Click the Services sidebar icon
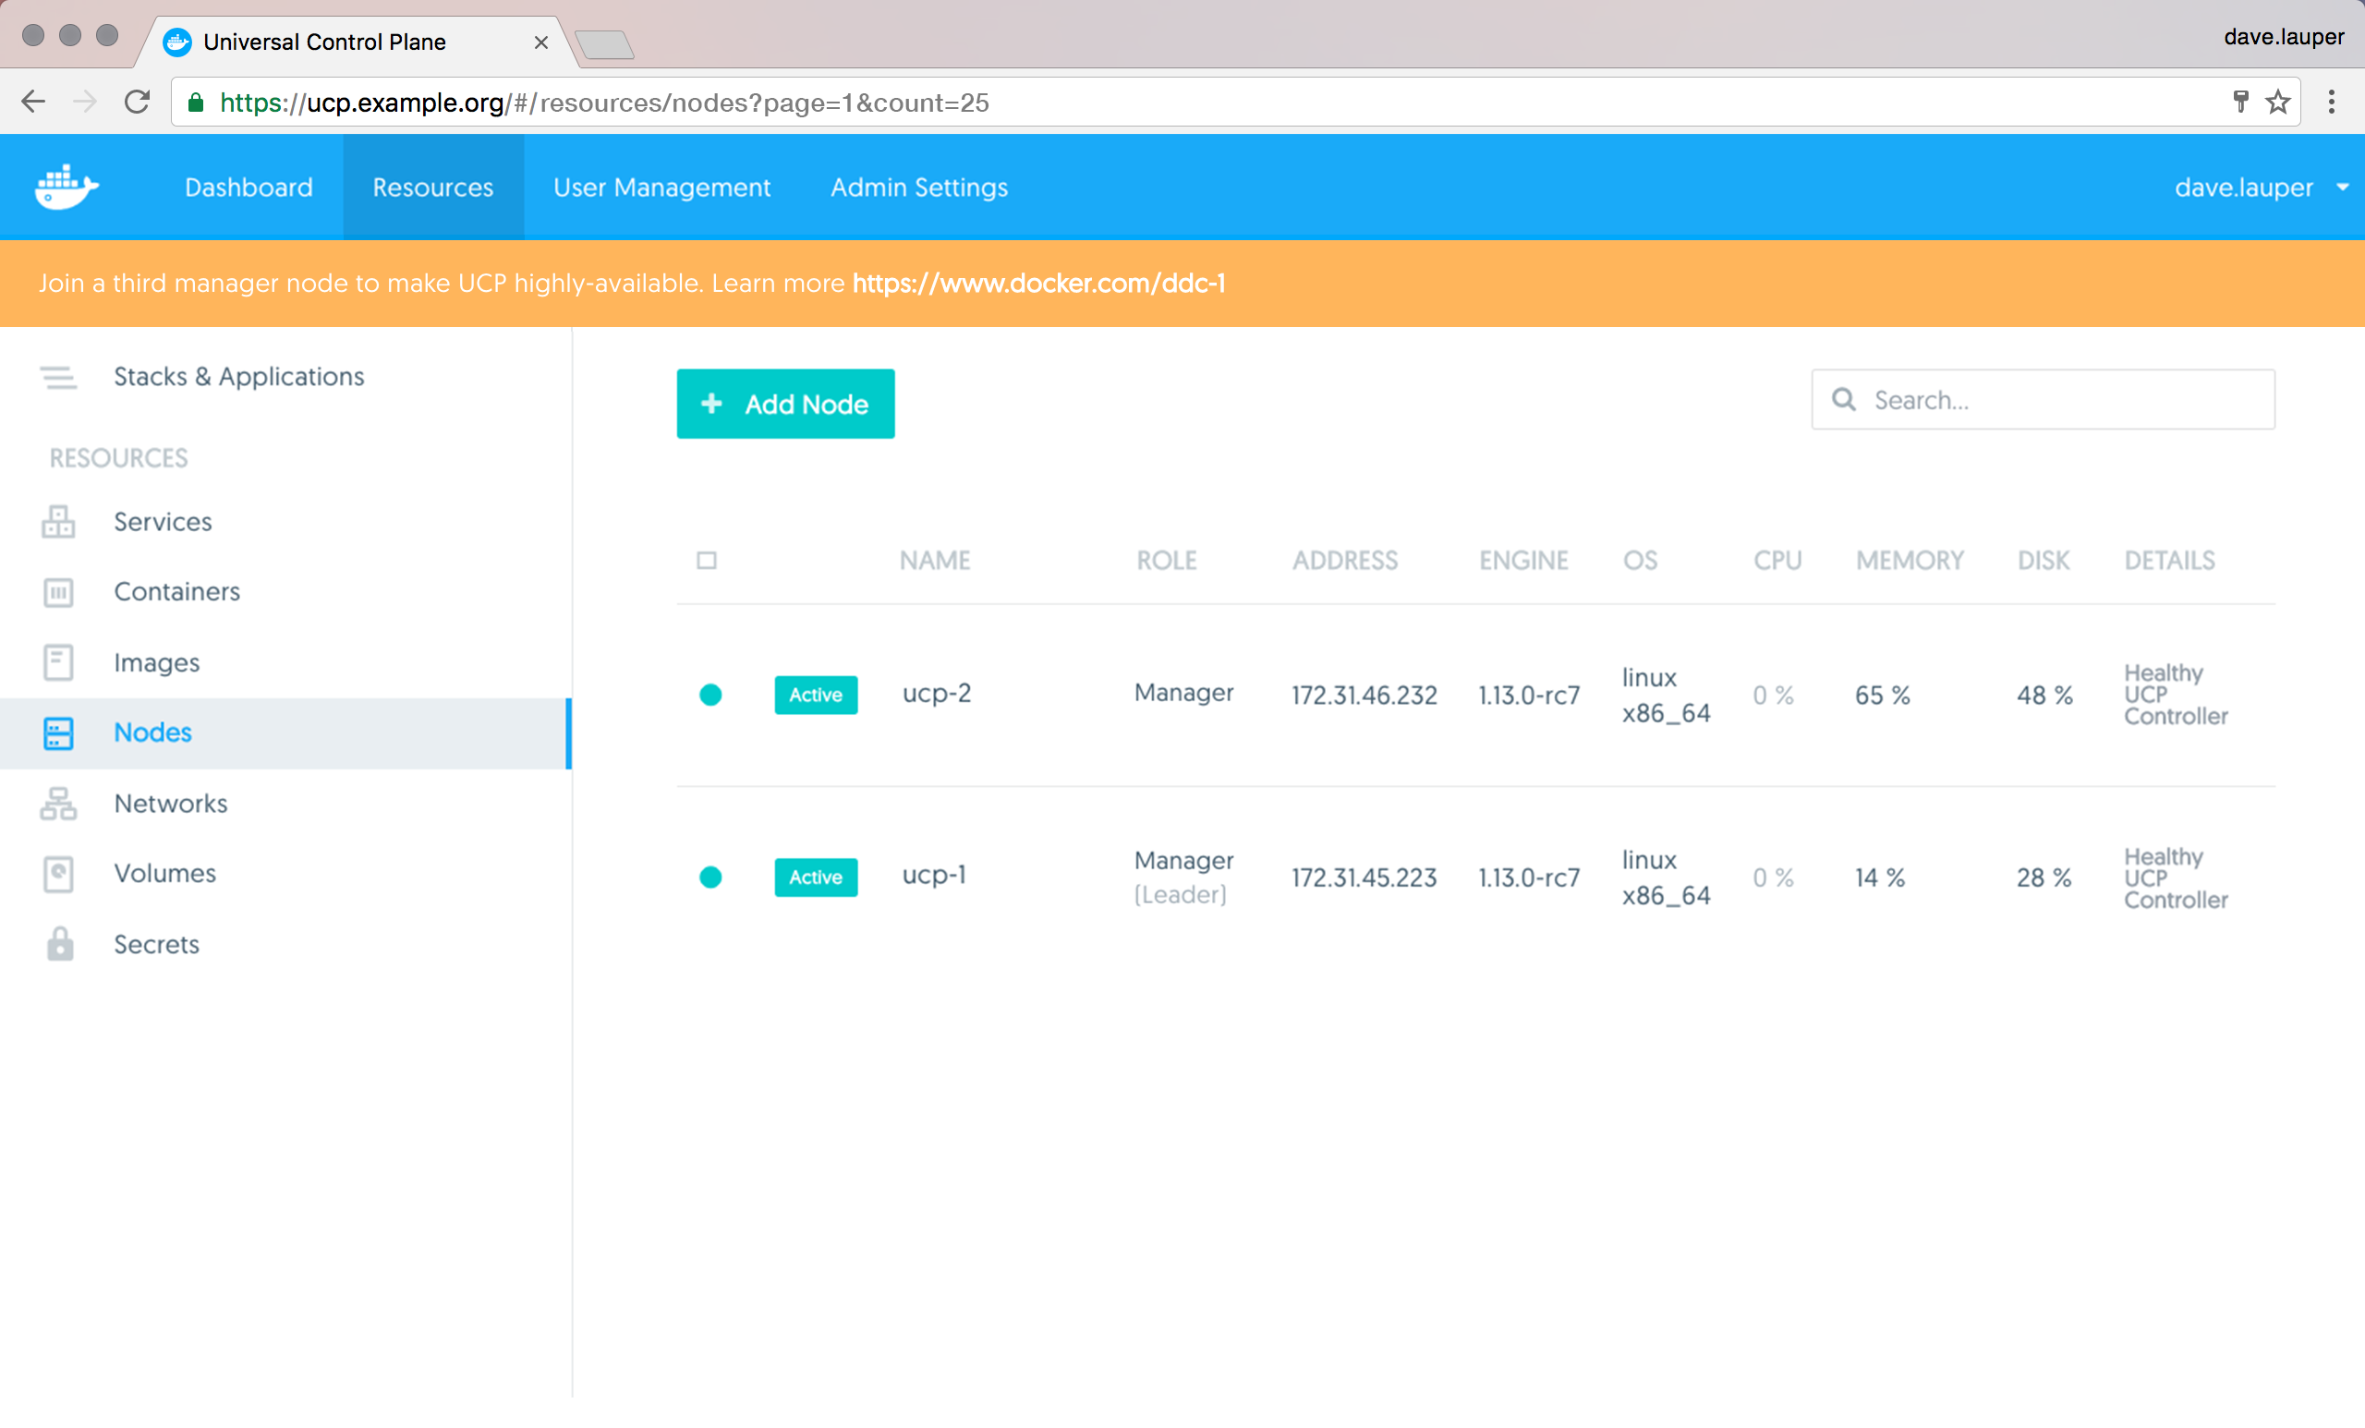The image size is (2365, 1428). tap(58, 521)
